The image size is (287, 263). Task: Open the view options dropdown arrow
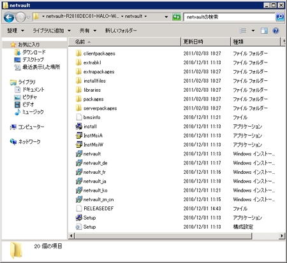253,31
